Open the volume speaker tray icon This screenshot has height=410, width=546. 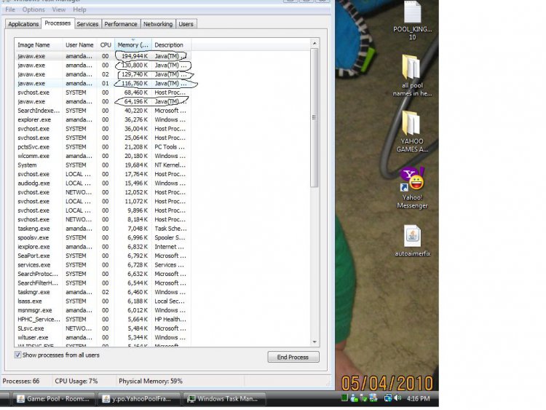397,398
